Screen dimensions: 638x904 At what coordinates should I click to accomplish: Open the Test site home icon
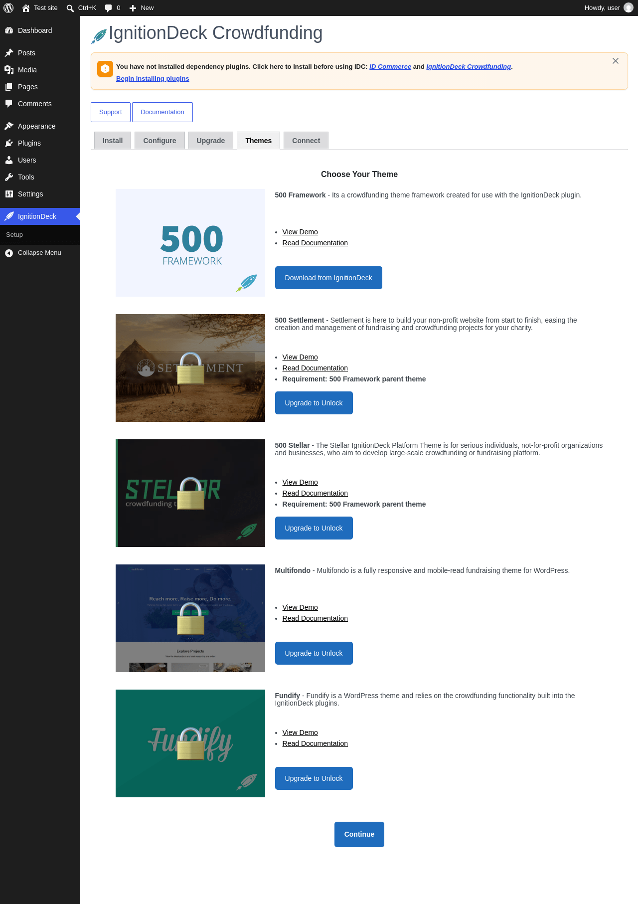pos(26,8)
